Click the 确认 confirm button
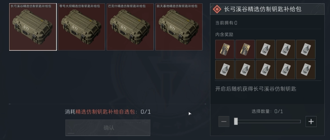The image size is (330, 140). (x=108, y=128)
